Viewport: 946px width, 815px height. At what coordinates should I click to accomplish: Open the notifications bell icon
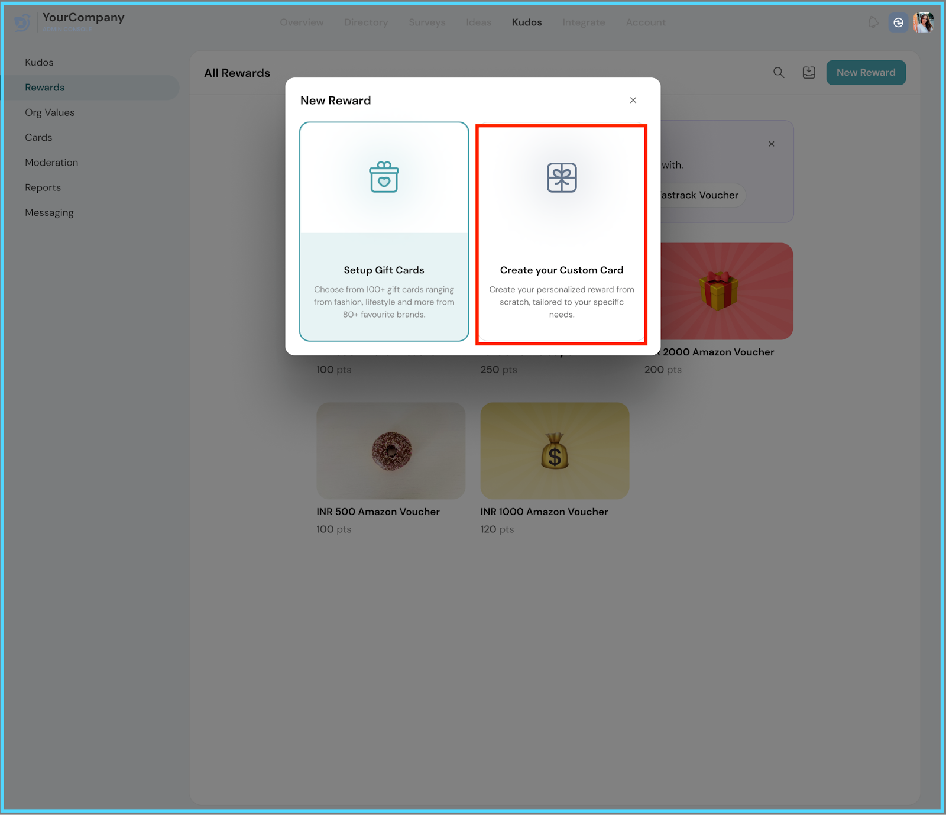click(x=873, y=22)
